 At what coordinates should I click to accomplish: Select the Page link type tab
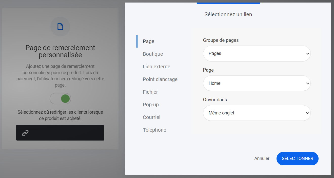click(x=148, y=41)
